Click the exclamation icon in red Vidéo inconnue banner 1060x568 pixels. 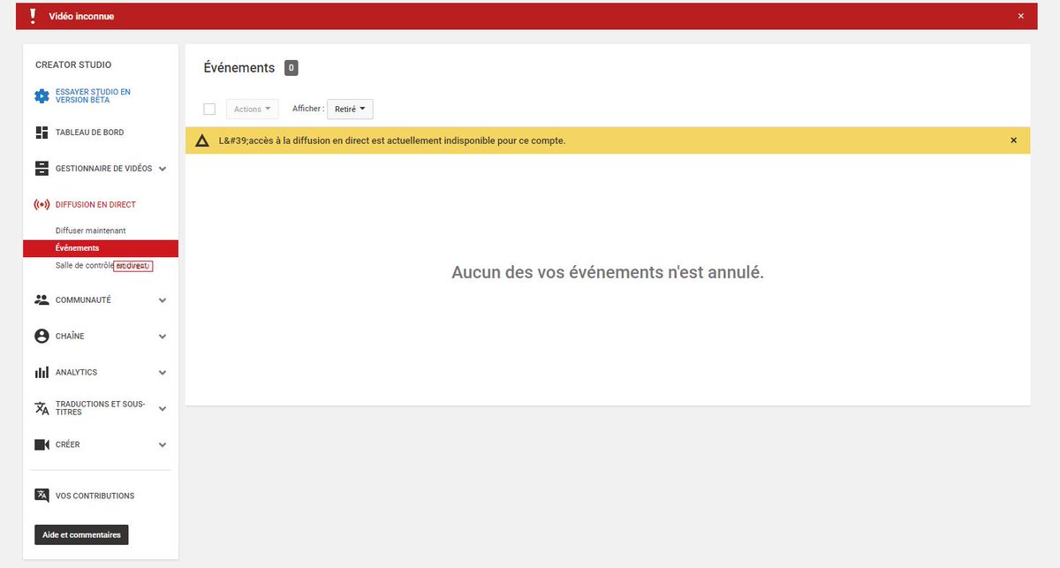click(33, 16)
